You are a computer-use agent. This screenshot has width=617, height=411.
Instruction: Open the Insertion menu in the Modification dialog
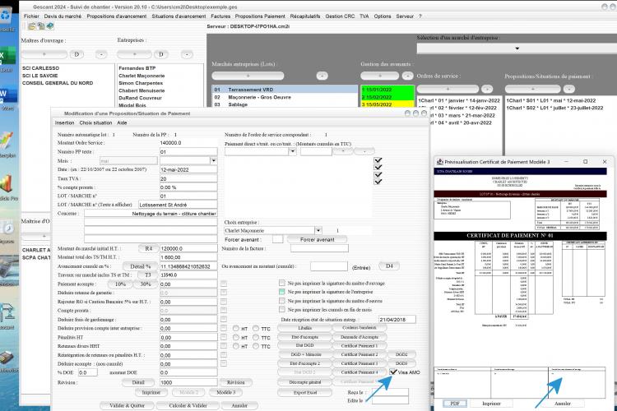64,122
